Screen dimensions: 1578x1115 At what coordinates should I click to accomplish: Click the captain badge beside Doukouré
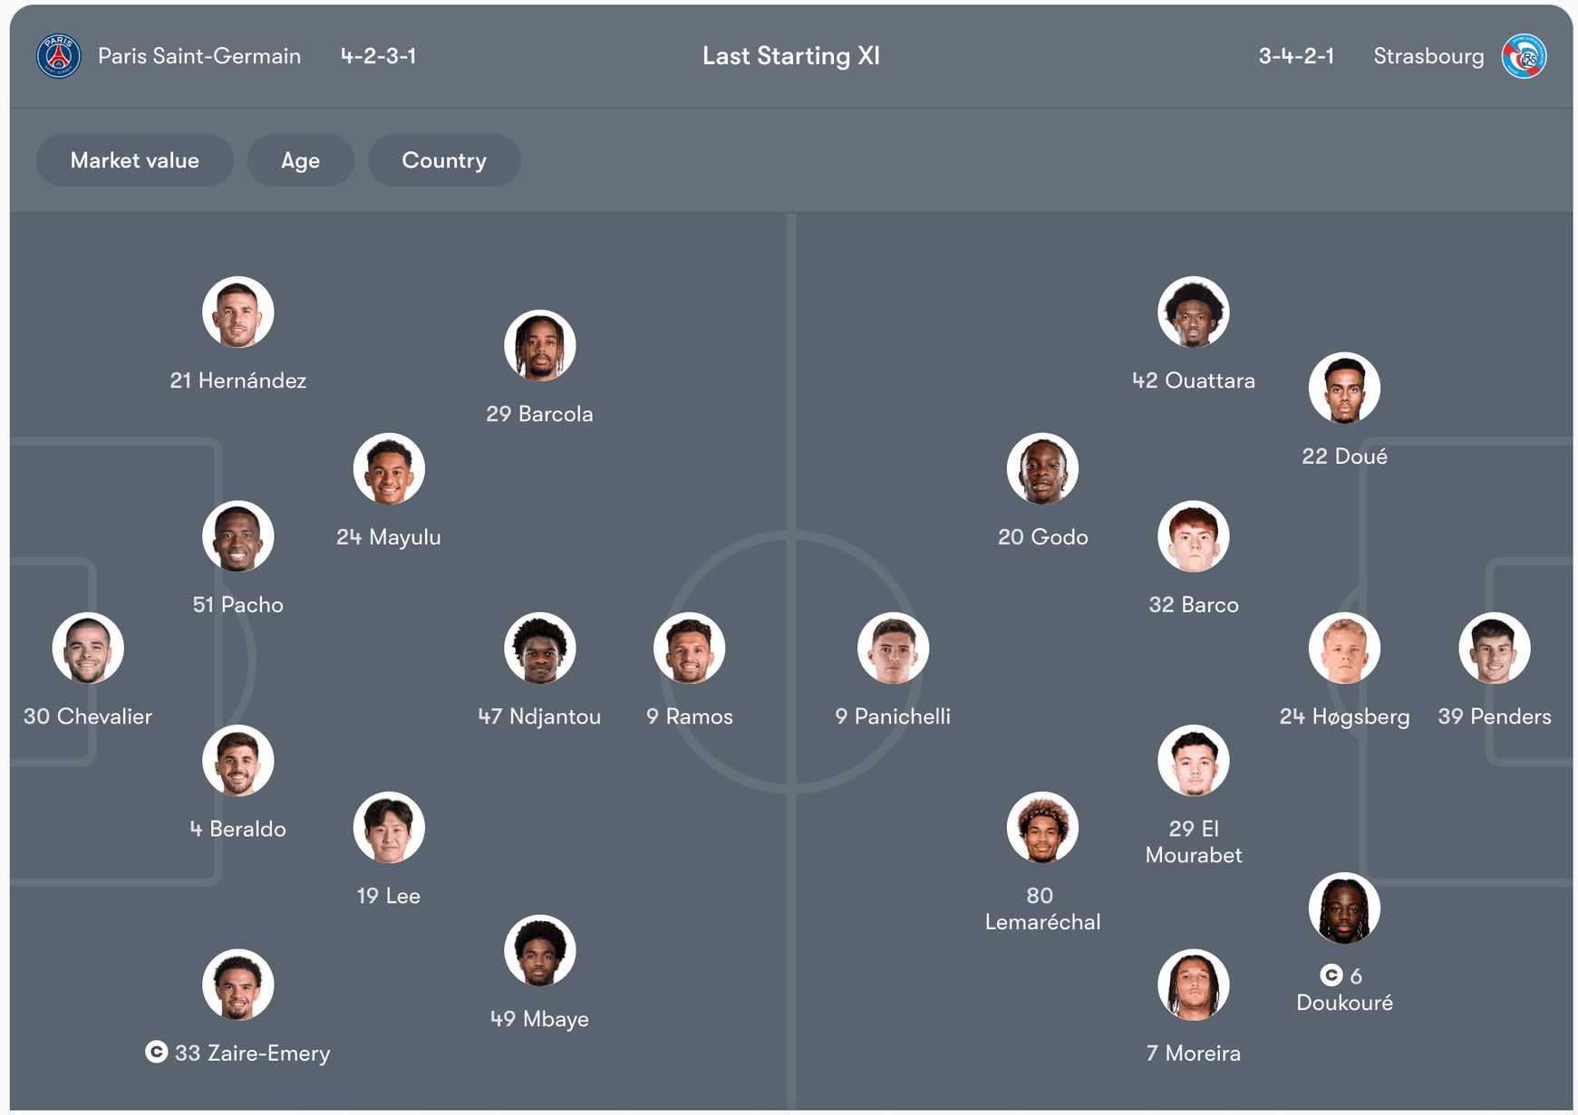coord(1331,975)
